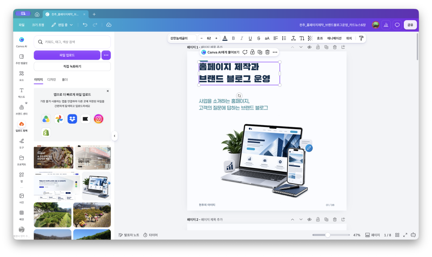Move page 2 down with chevron

click(x=301, y=219)
